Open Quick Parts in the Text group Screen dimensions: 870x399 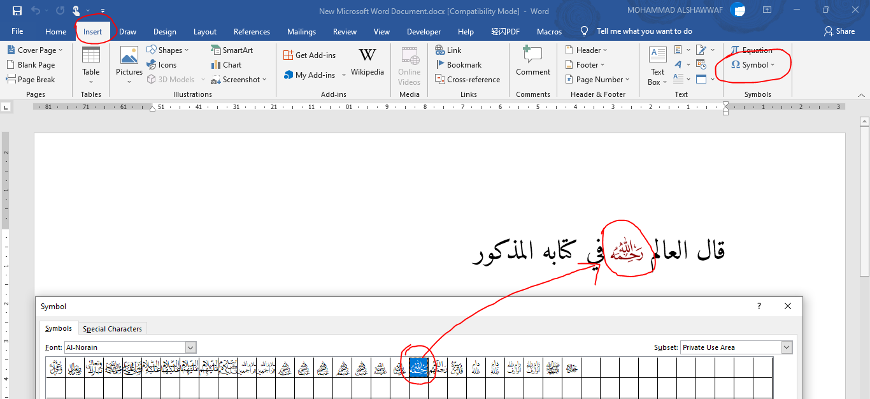[x=681, y=50]
